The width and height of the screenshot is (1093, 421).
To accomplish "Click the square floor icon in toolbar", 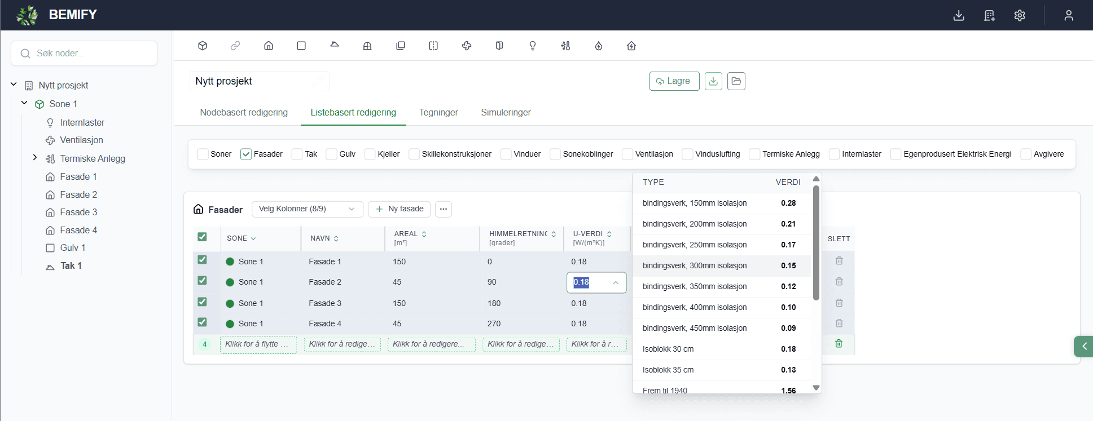I will point(301,46).
